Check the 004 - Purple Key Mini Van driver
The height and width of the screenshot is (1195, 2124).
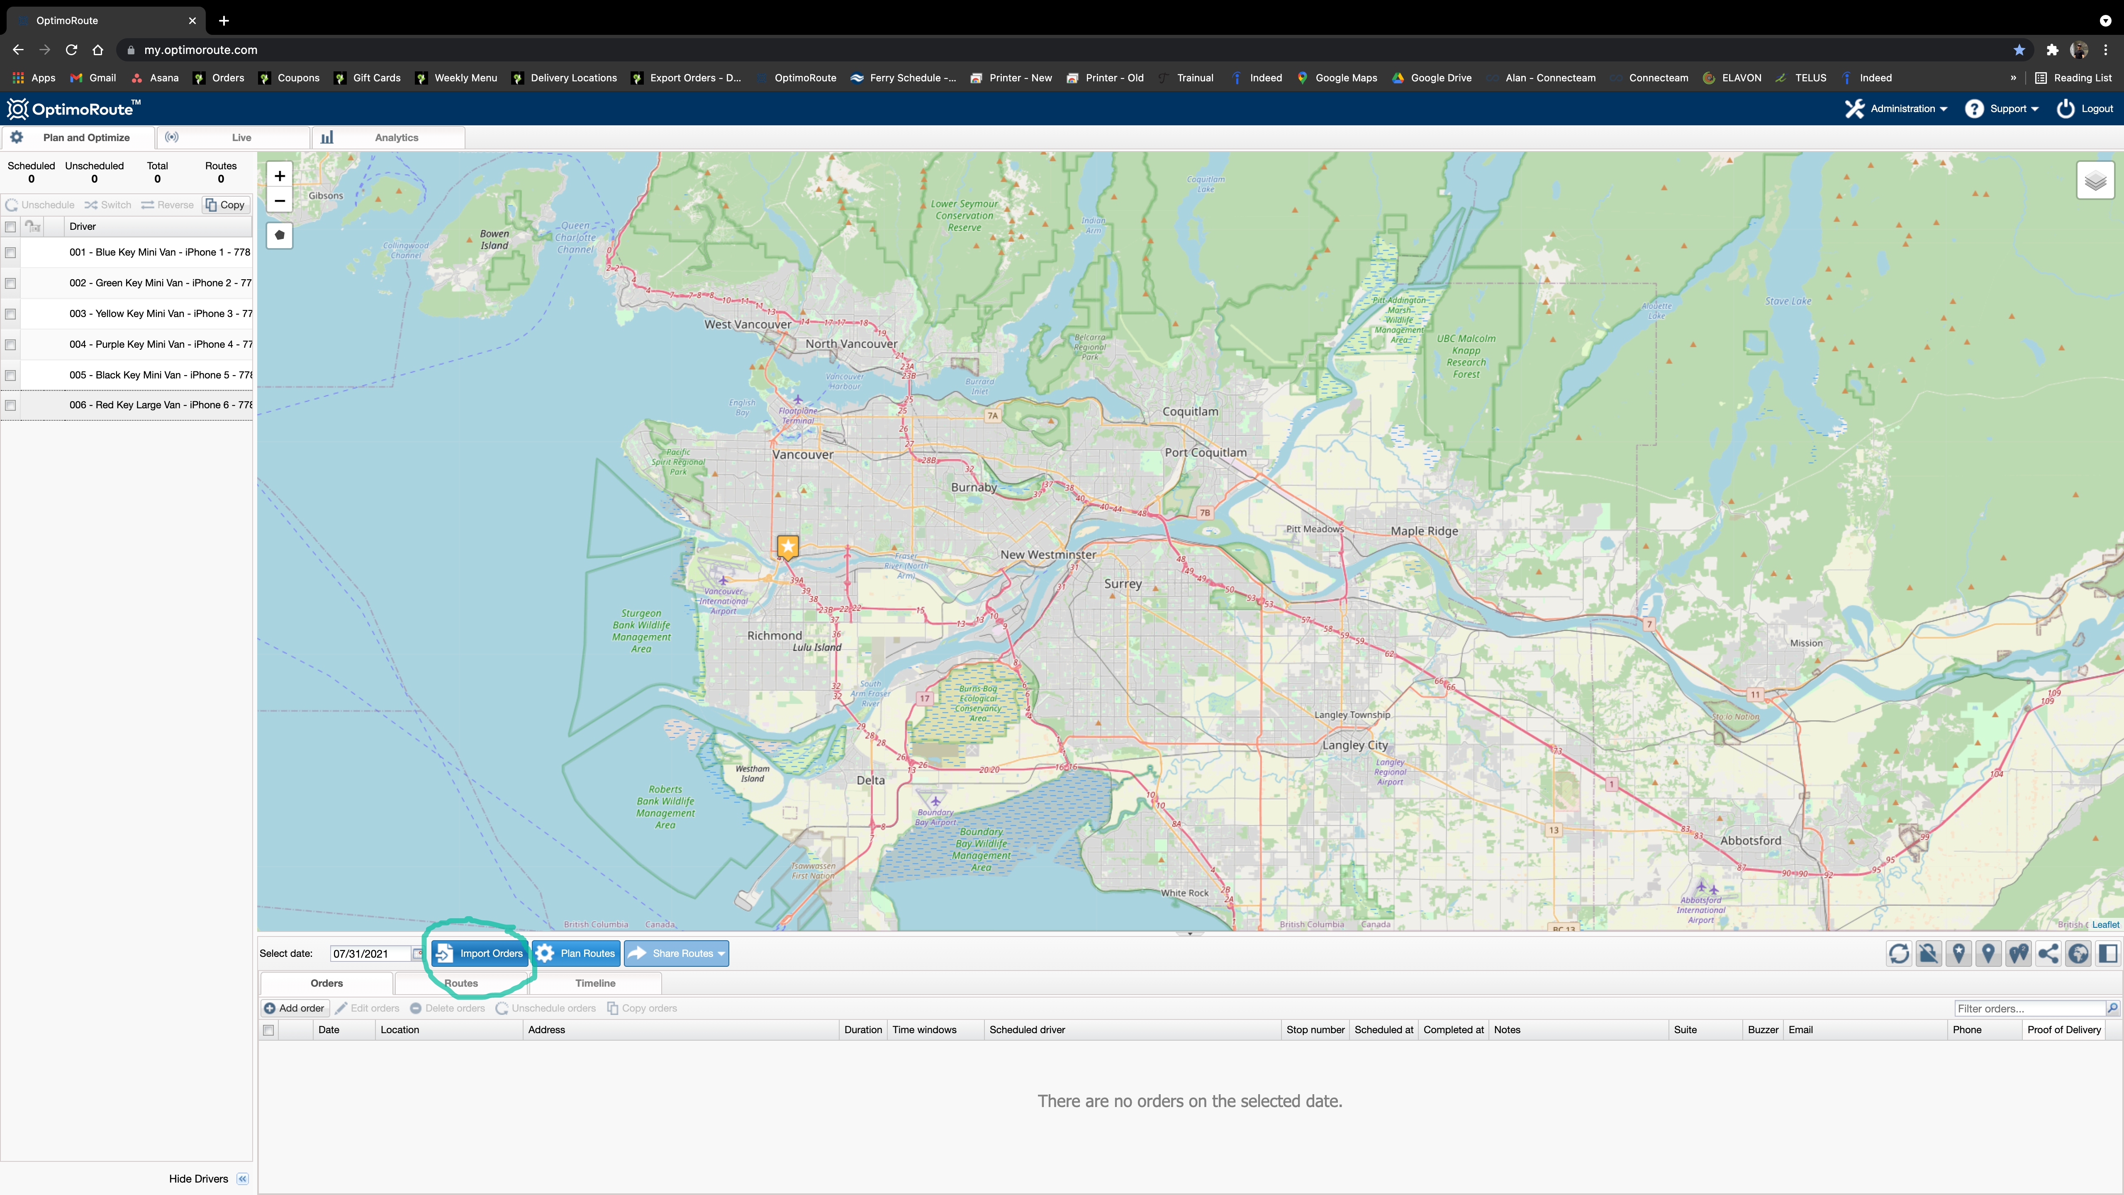[x=11, y=345]
